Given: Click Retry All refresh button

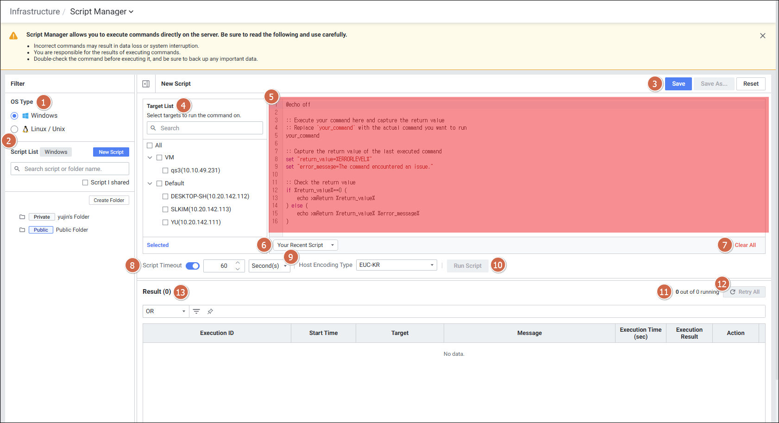Looking at the screenshot, I should [744, 292].
